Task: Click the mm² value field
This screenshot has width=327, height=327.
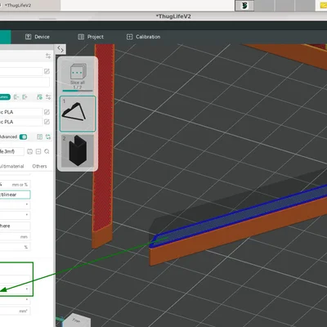Action: (x=15, y=311)
